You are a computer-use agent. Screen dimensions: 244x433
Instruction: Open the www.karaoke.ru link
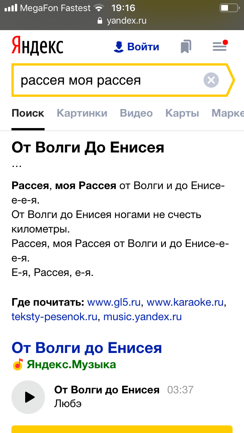point(185,303)
